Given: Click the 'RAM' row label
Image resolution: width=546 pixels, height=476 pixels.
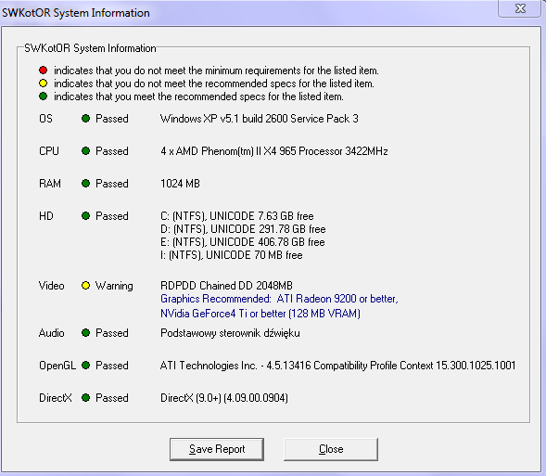Looking at the screenshot, I should tap(50, 184).
